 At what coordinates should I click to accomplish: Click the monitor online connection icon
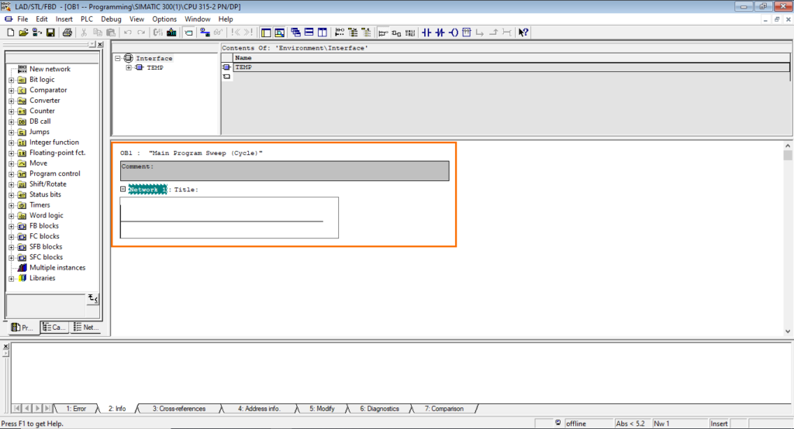pos(205,33)
